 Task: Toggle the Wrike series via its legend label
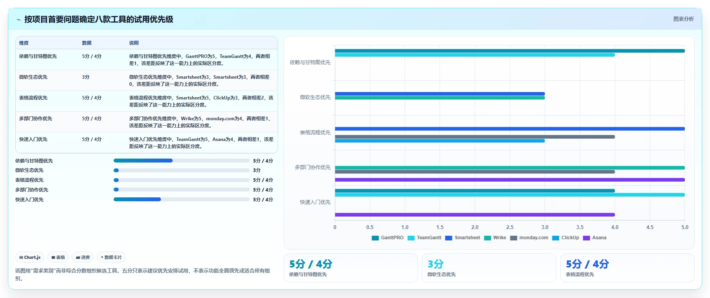[500, 238]
